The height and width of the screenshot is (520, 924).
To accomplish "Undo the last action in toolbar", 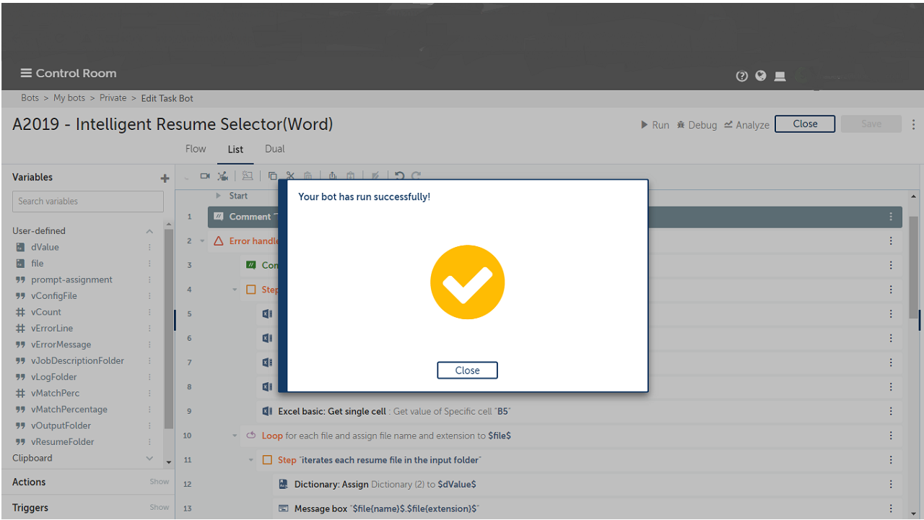I will click(x=399, y=175).
